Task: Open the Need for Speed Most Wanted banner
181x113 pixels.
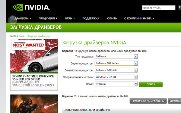Action: point(34,65)
